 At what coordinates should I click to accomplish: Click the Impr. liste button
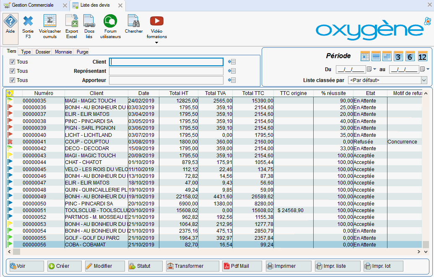338,266
